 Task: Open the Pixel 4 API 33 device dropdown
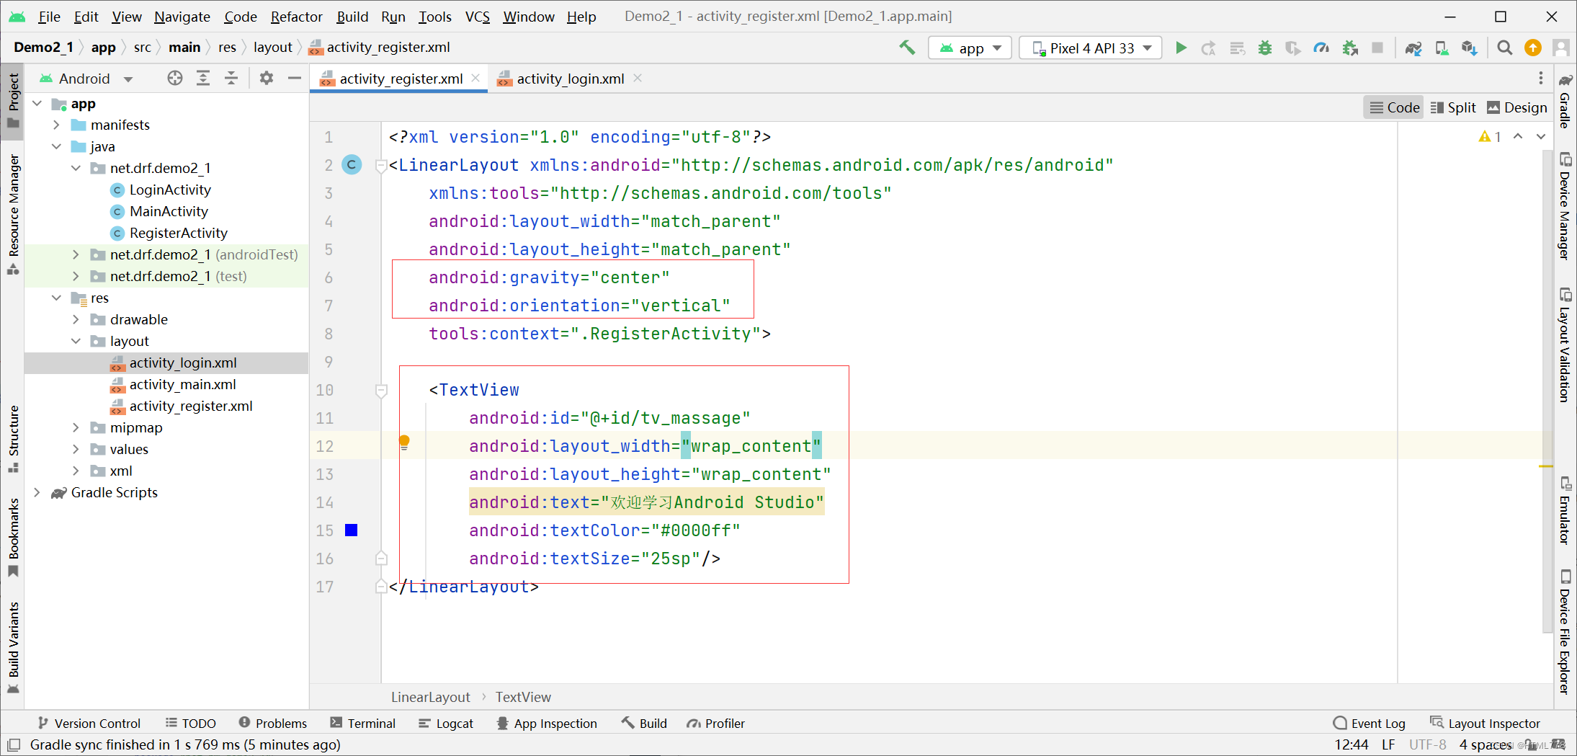coord(1090,48)
